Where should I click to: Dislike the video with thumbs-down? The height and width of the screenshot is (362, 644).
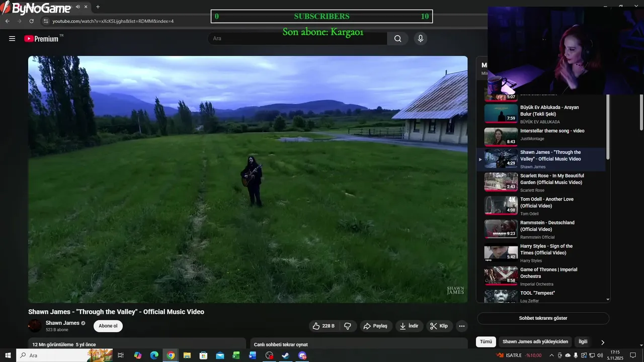[x=348, y=326]
